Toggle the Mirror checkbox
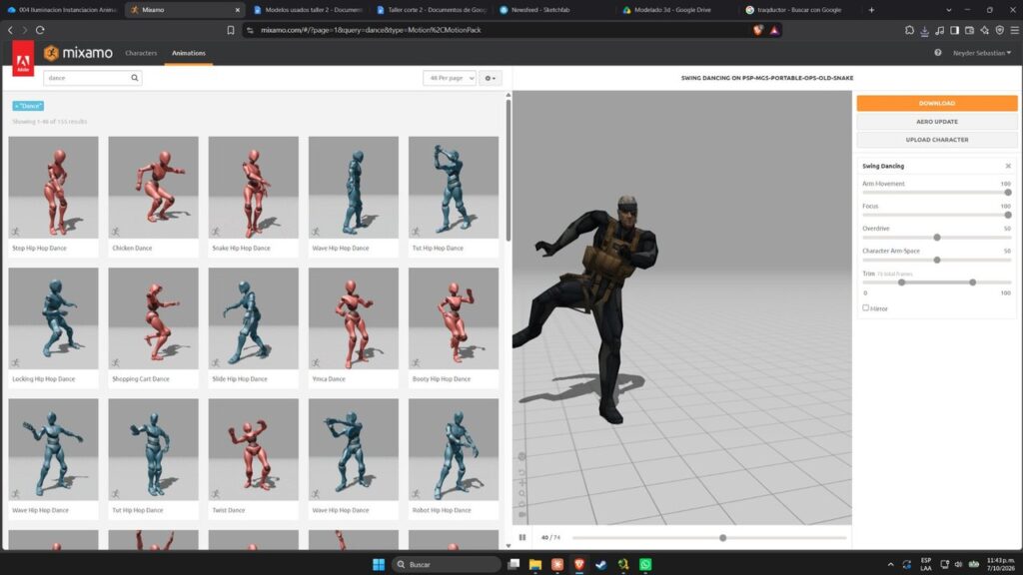 (x=866, y=307)
